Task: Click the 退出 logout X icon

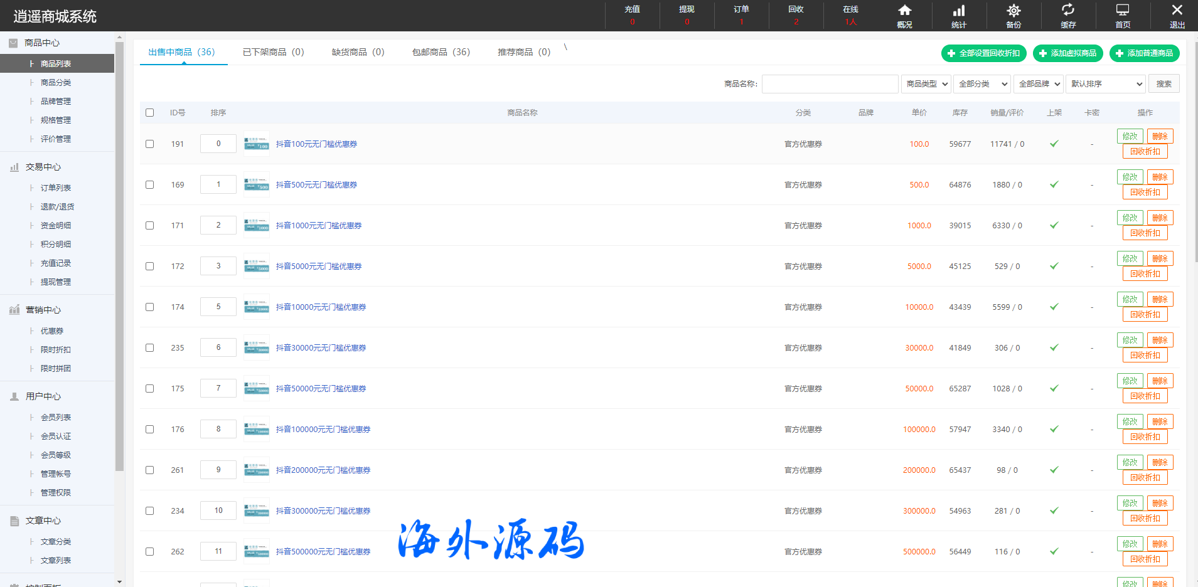Action: point(1177,11)
